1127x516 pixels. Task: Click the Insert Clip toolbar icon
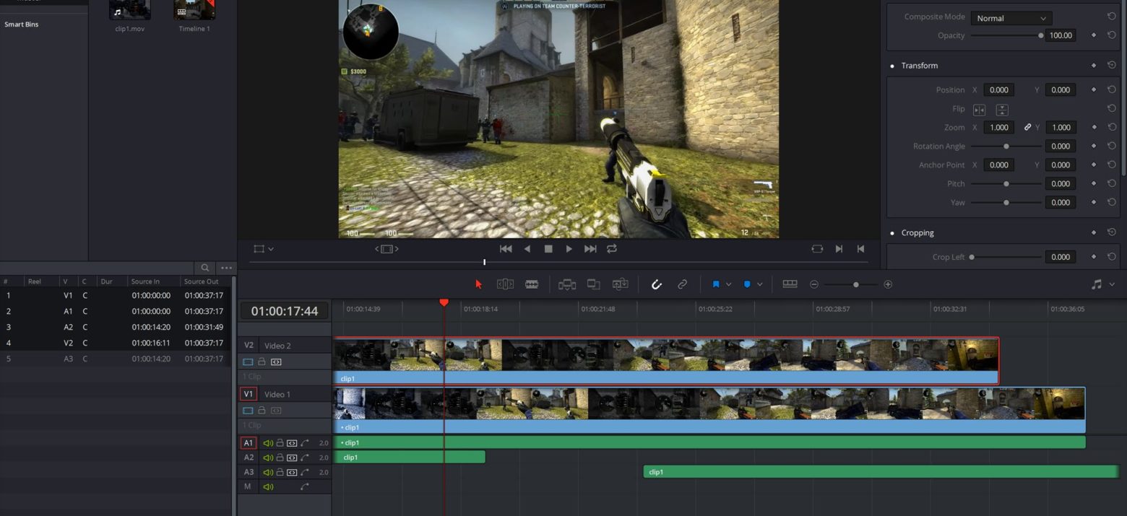(567, 284)
